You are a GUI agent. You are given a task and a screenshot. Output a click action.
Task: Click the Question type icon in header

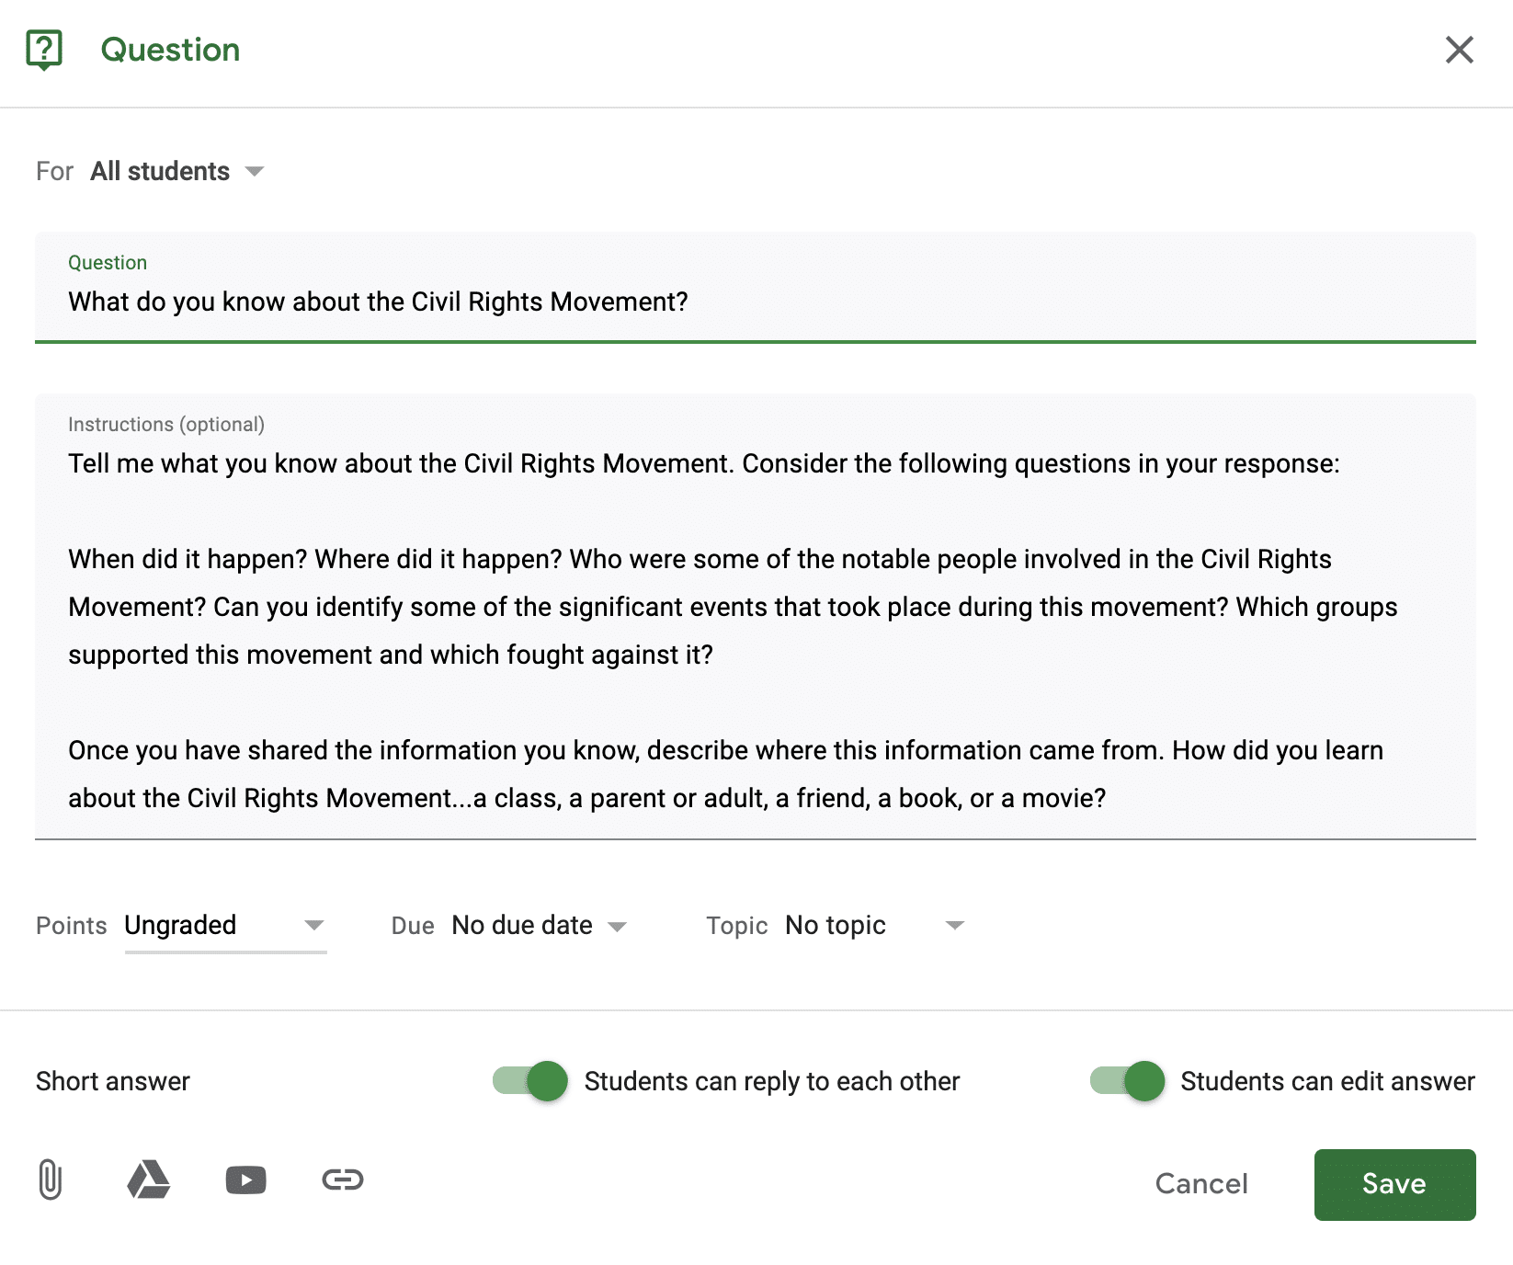[44, 50]
